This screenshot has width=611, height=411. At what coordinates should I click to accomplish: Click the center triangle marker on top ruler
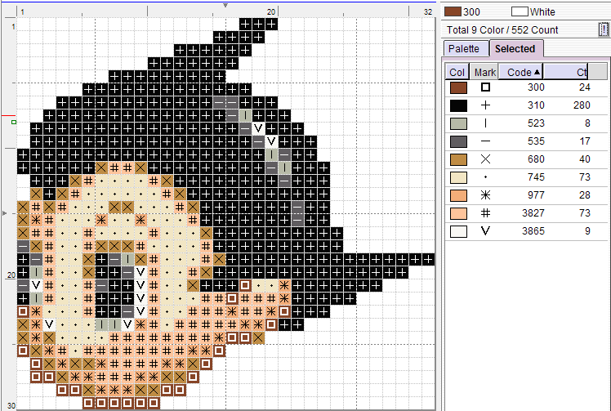tap(225, 5)
